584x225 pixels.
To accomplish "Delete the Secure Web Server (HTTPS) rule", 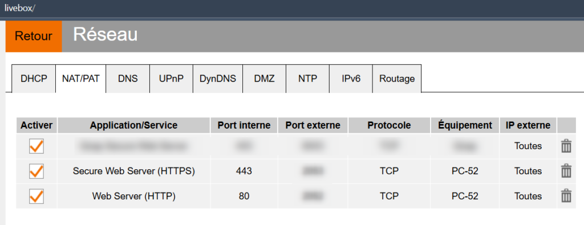I will click(566, 171).
